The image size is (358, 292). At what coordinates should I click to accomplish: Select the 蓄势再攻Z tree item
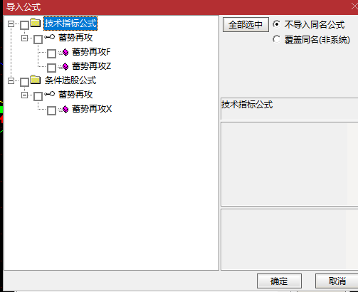[91, 66]
